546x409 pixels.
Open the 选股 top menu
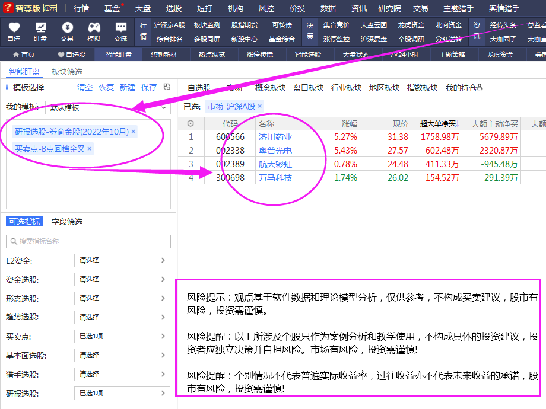click(174, 8)
